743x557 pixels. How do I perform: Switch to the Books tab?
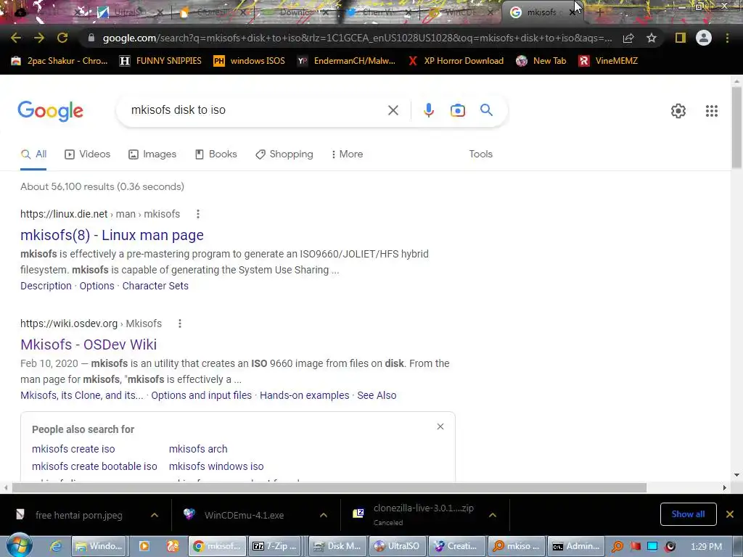coord(216,154)
